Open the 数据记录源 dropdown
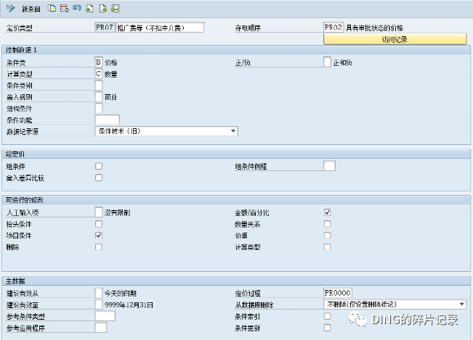 [166, 131]
